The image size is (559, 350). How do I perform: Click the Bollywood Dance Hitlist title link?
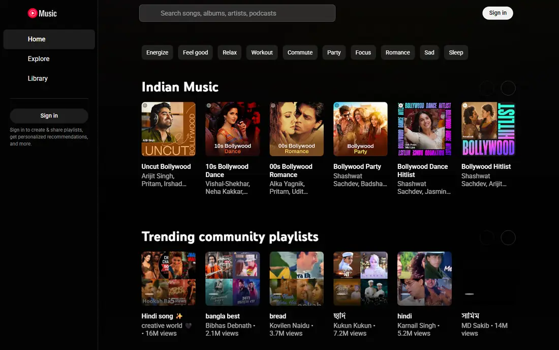click(422, 170)
